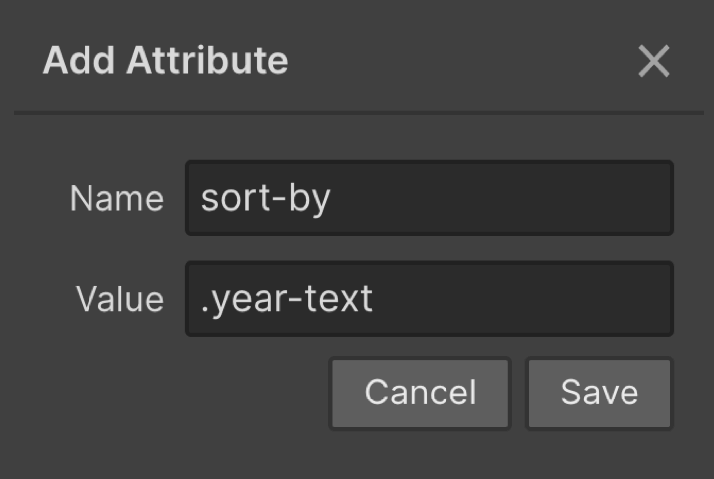The height and width of the screenshot is (479, 714).
Task: Click the Value label
Action: click(x=119, y=299)
